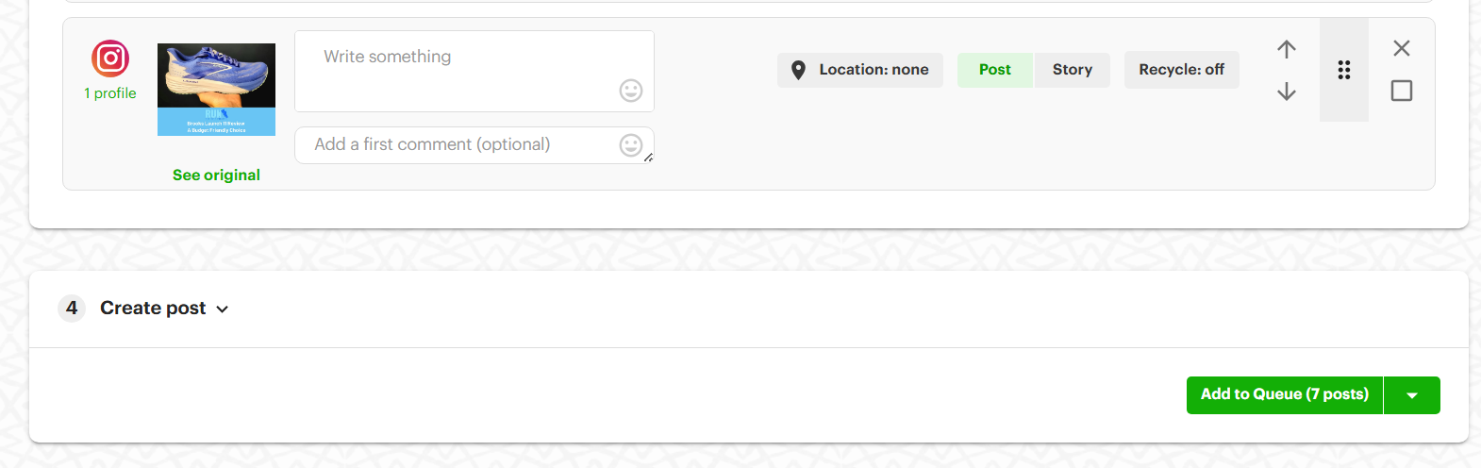Screen dimensions: 1481x468
Task: Move post up with the up arrow
Action: click(x=1287, y=49)
